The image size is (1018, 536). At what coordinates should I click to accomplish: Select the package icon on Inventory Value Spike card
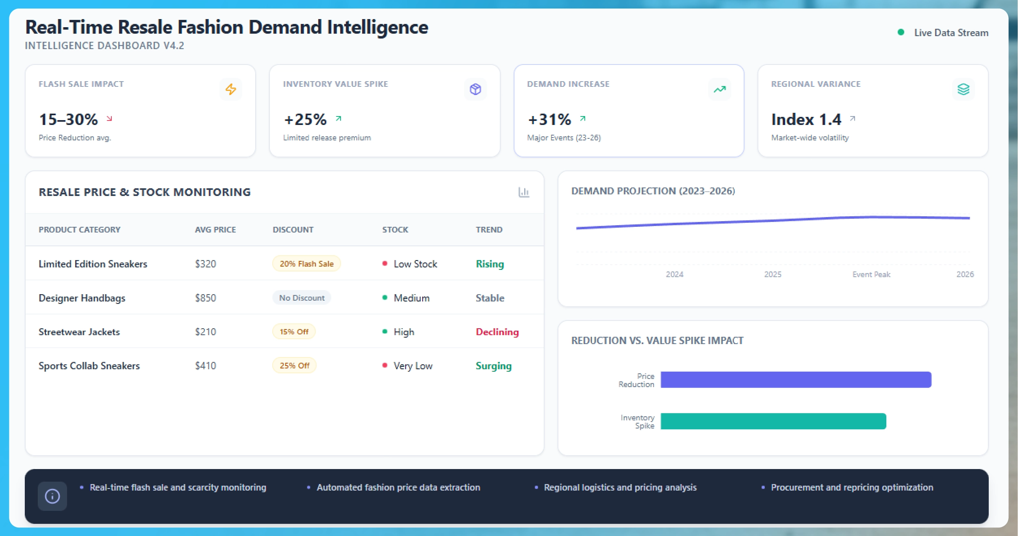[x=475, y=89]
